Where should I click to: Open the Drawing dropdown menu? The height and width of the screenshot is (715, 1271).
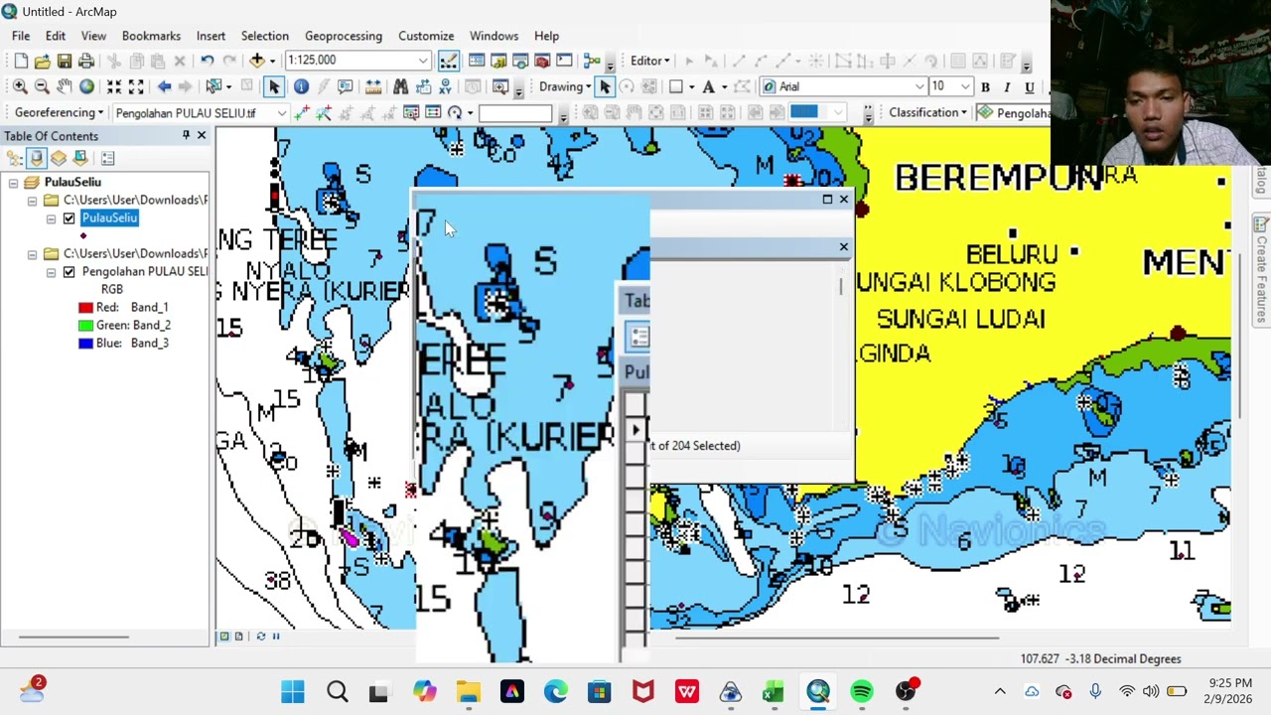point(565,86)
